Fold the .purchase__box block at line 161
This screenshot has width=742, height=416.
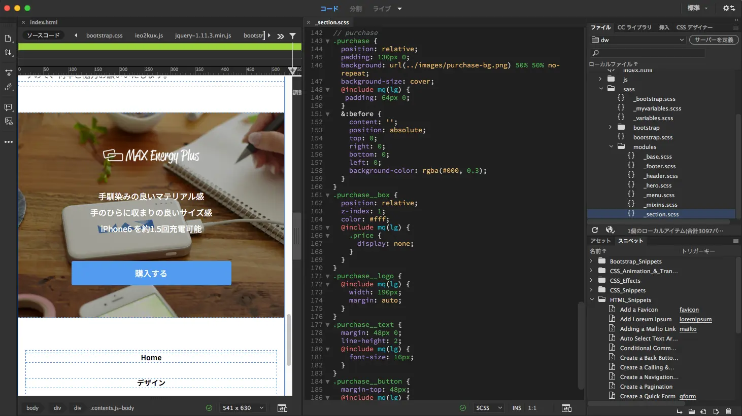point(327,195)
